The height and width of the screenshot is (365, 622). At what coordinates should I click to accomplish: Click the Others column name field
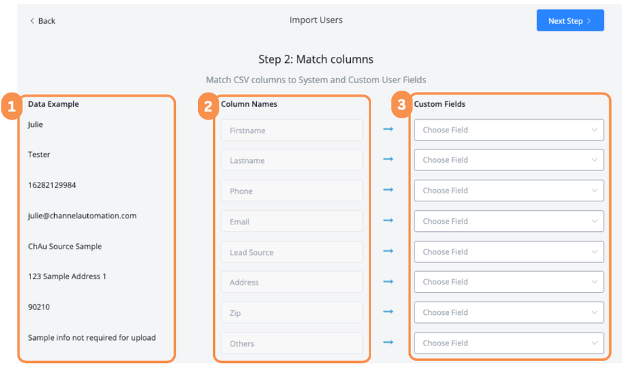(x=291, y=343)
